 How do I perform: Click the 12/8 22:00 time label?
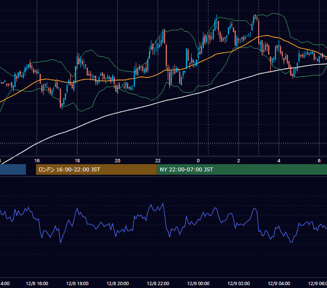[158, 283]
